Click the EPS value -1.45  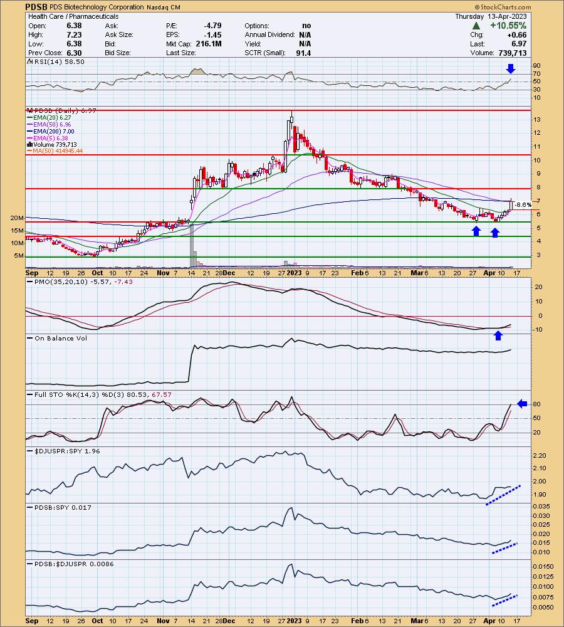(212, 34)
